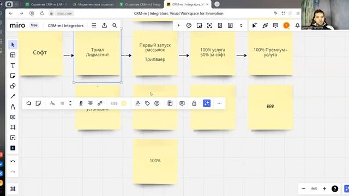349x196 pixels.
Task: Open comments panel in top bar
Action: point(275,26)
